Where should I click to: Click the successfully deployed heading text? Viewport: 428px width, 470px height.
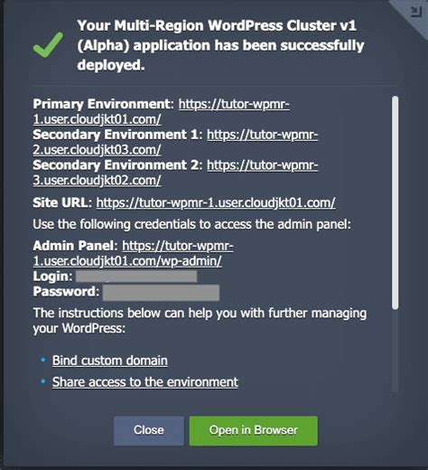[220, 45]
